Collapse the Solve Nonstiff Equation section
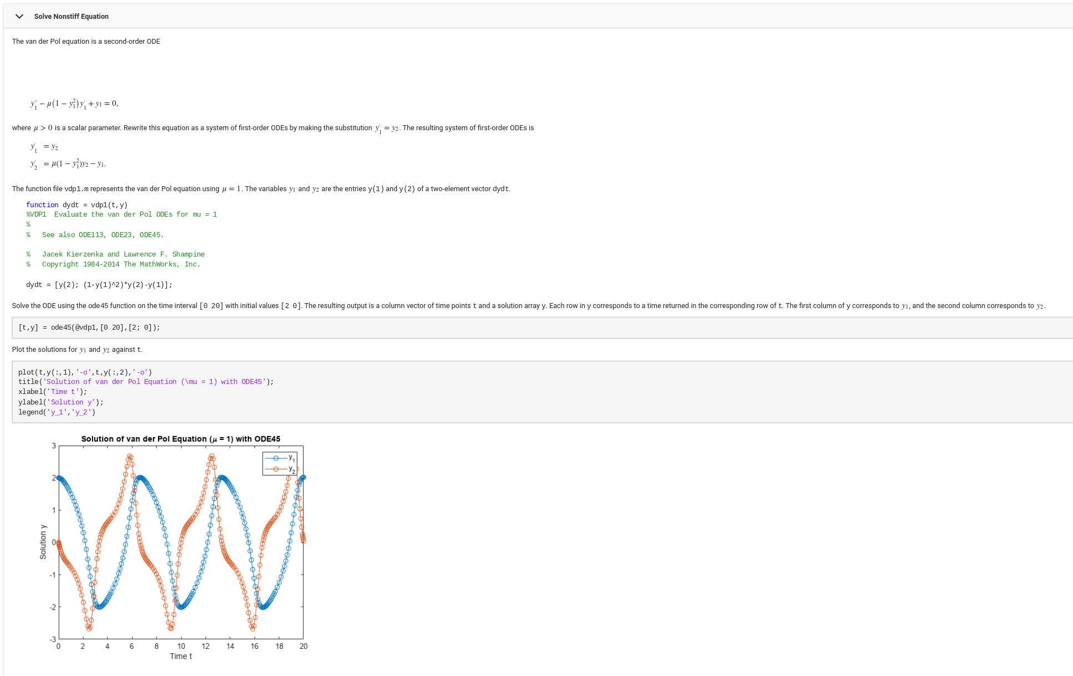 pos(19,16)
